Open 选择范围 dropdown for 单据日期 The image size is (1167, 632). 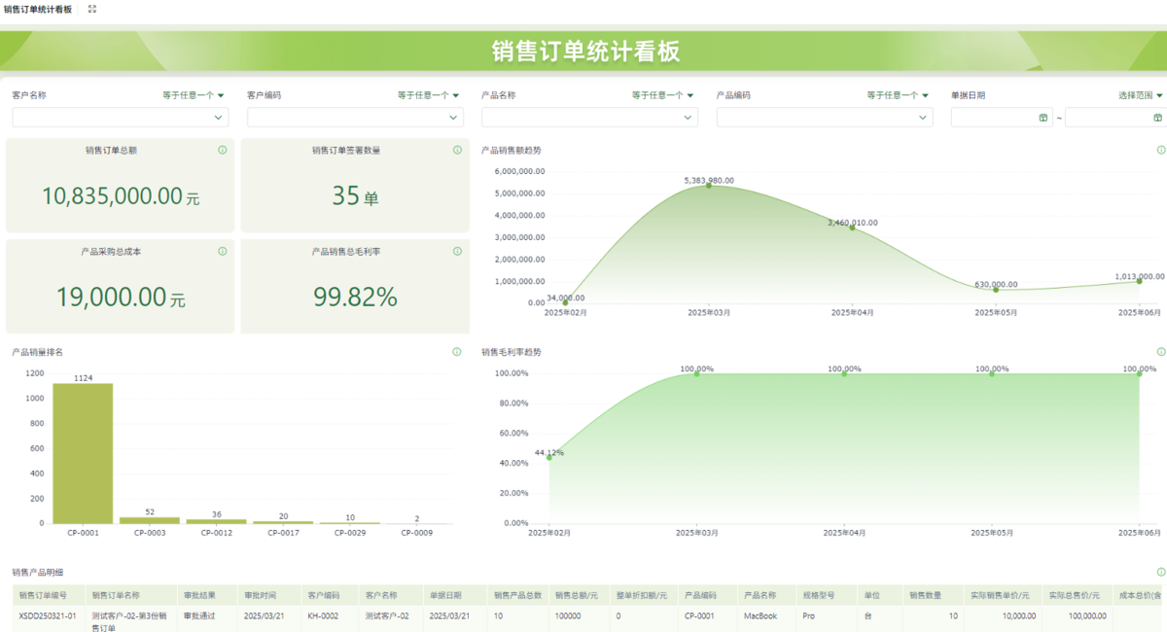point(1141,95)
